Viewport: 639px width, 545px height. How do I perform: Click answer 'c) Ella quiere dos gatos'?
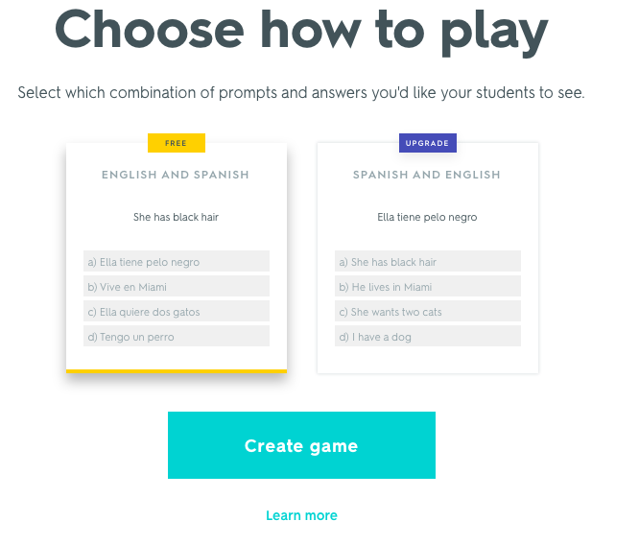pos(177,312)
